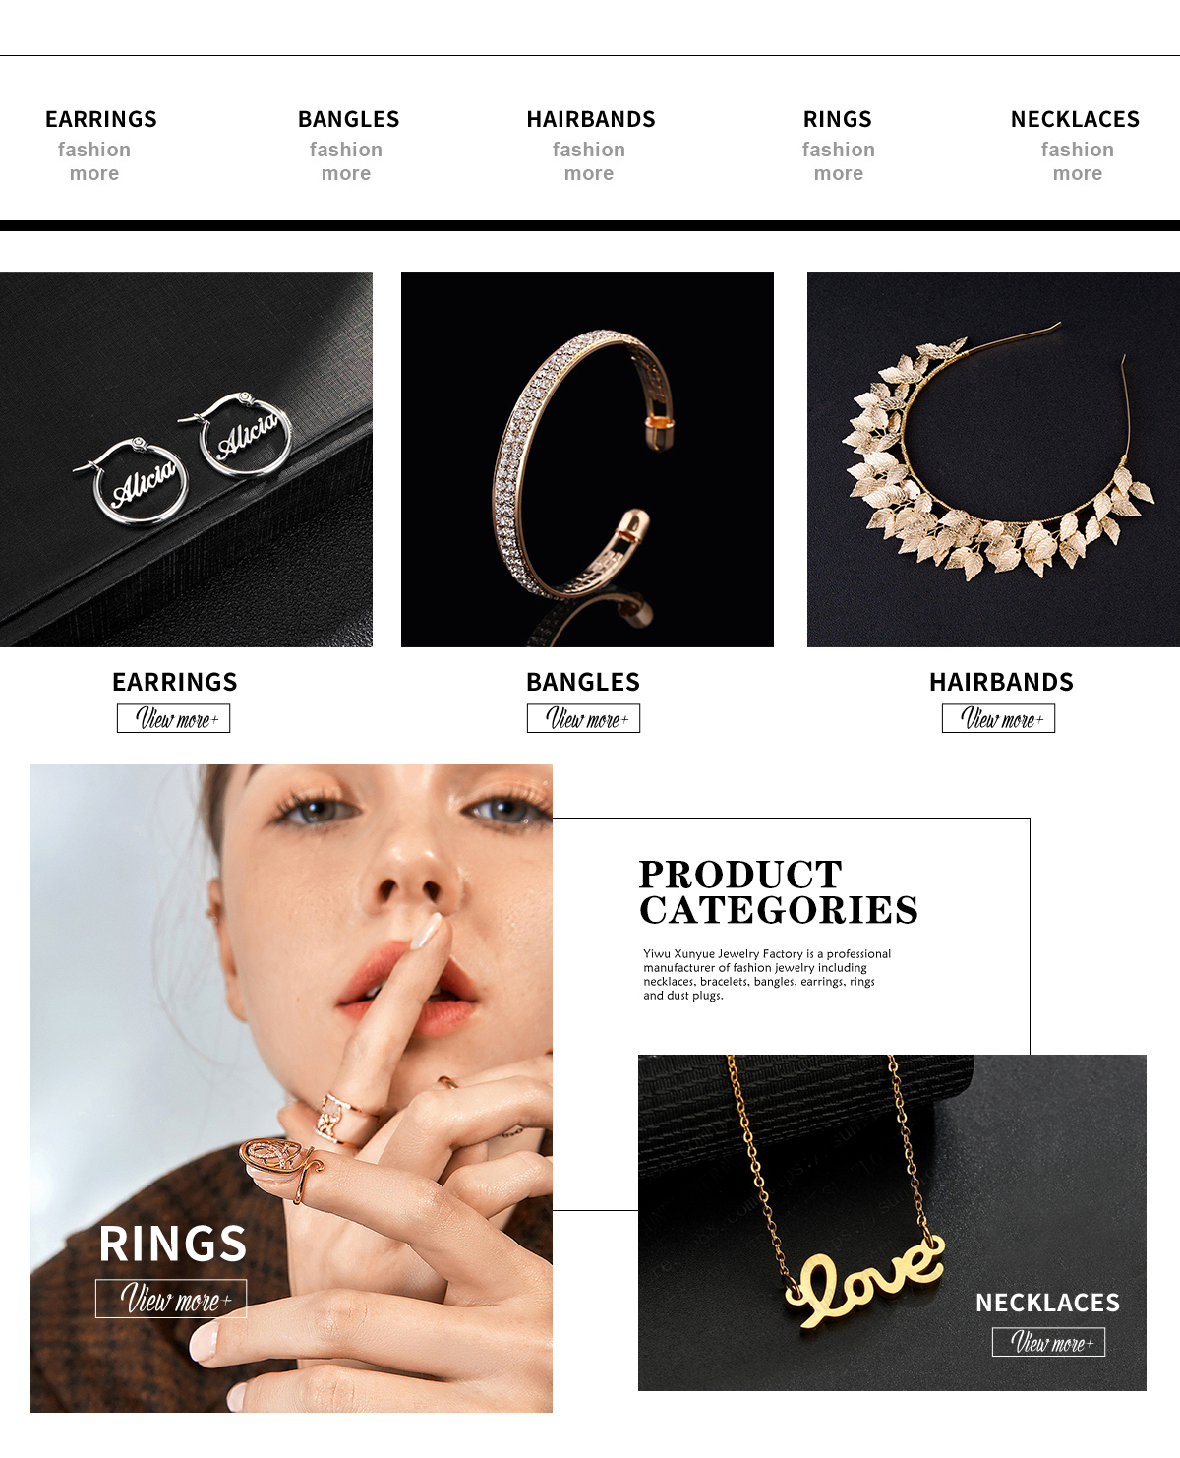Select the Alicia hoop earrings image
Screen dimensions: 1180x1458
(x=186, y=459)
